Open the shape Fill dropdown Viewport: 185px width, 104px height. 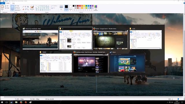(53, 8)
